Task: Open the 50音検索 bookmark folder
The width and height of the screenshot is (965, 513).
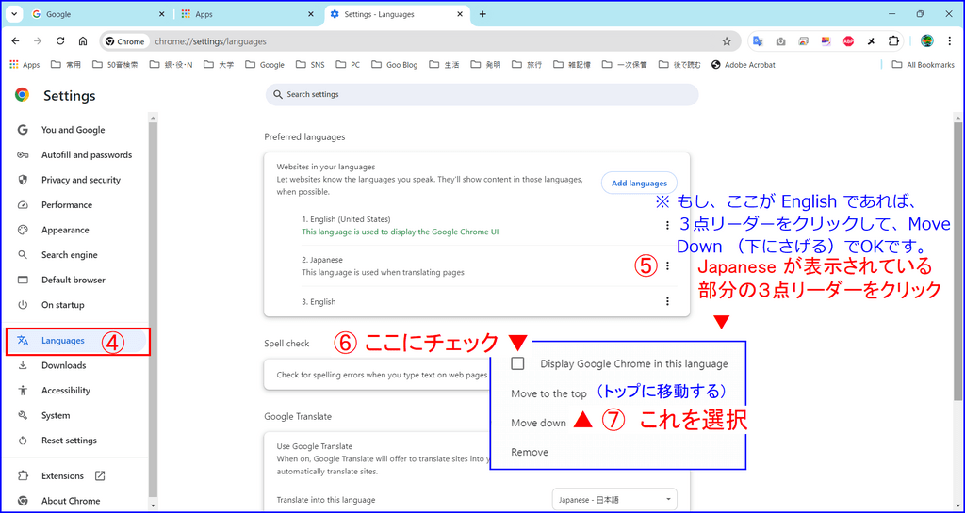Action: 114,65
